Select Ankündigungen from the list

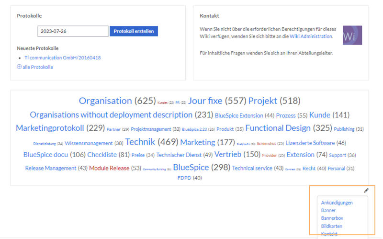coord(337,203)
